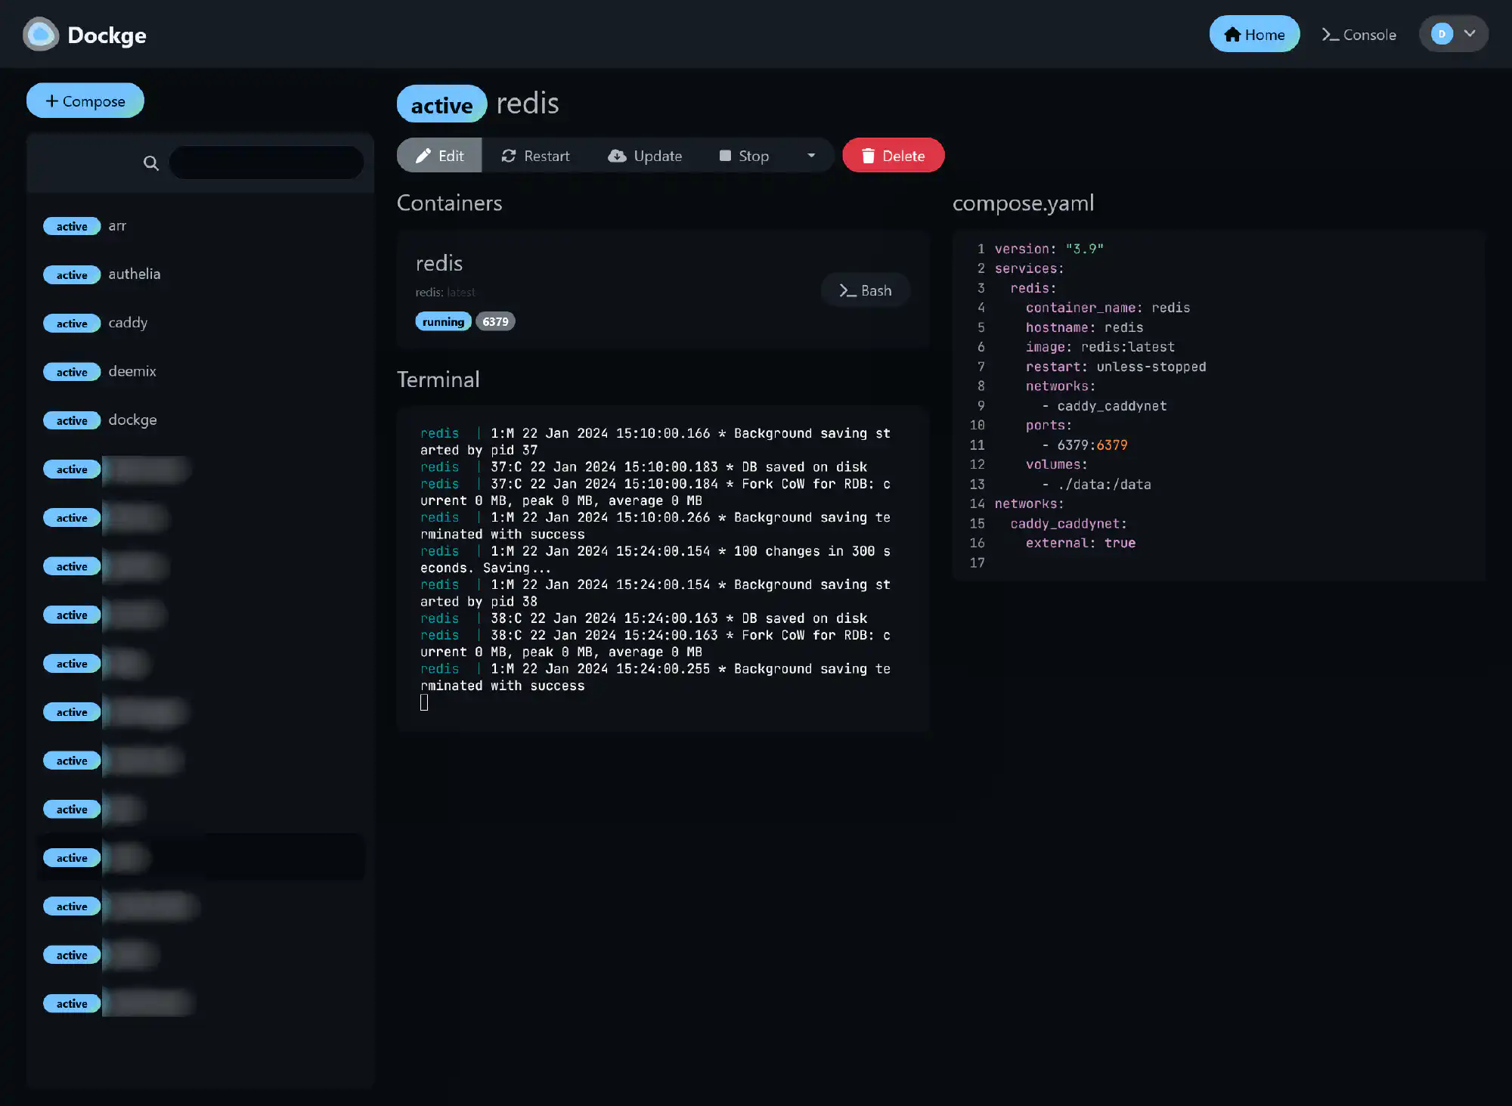Screen dimensions: 1512x1106
Task: Open the Home page
Action: pos(1254,34)
